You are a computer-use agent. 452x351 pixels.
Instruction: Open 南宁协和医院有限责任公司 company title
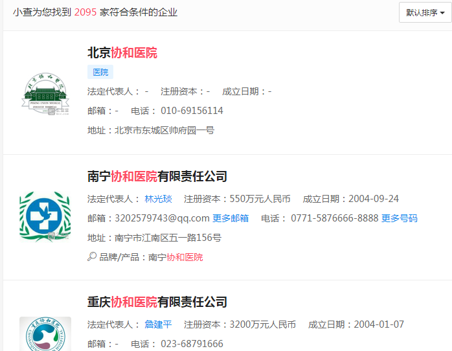pyautogui.click(x=157, y=176)
